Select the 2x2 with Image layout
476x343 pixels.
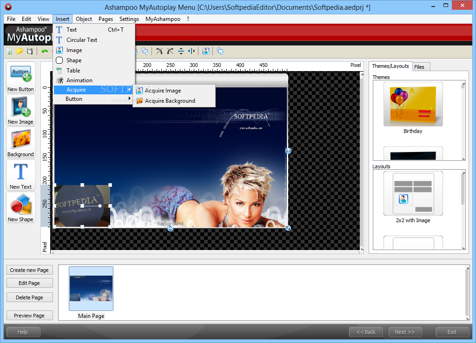pos(413,193)
